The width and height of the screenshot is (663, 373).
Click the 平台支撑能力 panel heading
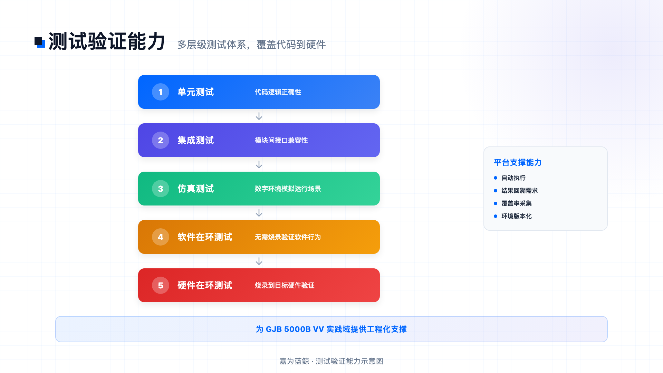(518, 162)
